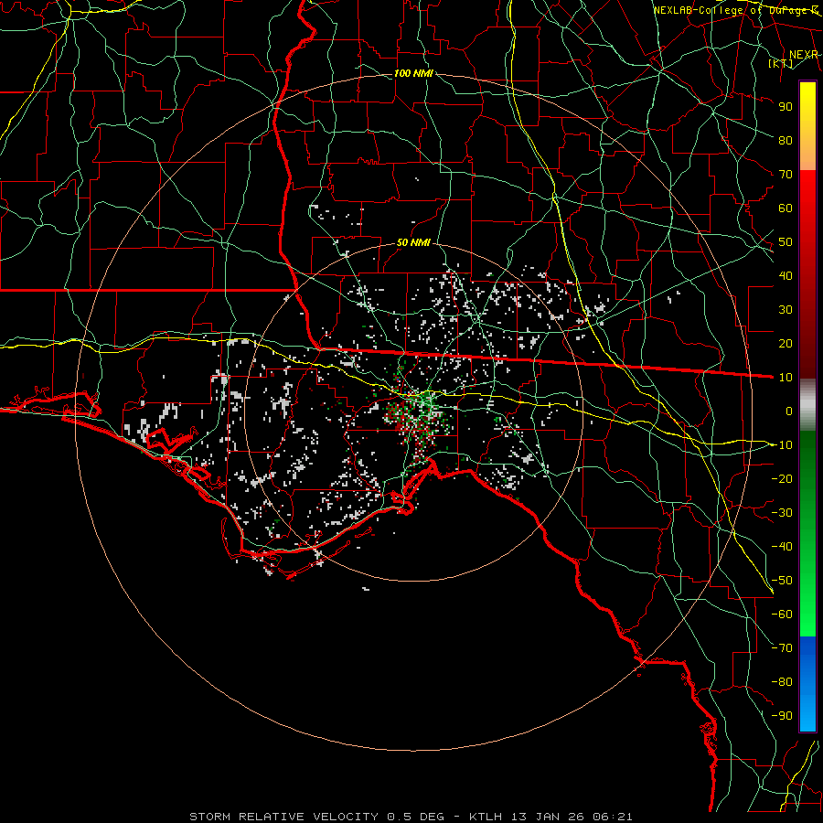The image size is (823, 823).
Task: Click the "100 NMI" range ring label
Action: [x=413, y=73]
